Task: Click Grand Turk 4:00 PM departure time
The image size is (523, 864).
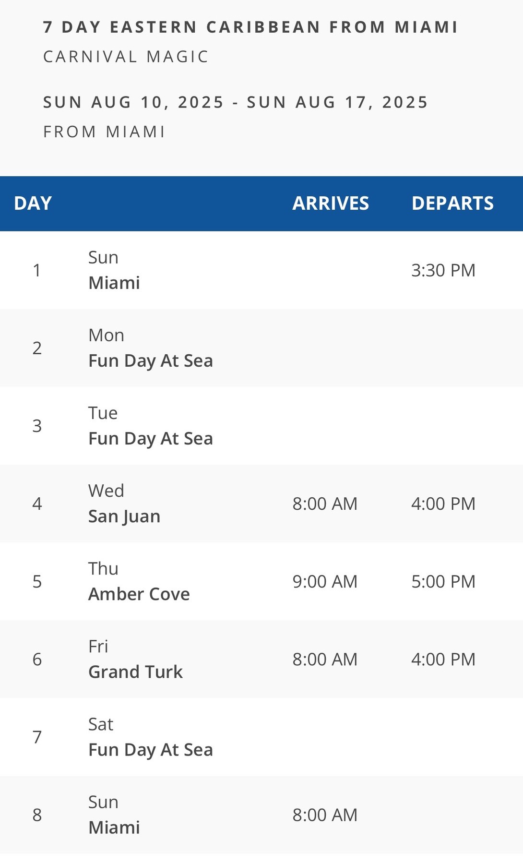Action: pyautogui.click(x=443, y=659)
